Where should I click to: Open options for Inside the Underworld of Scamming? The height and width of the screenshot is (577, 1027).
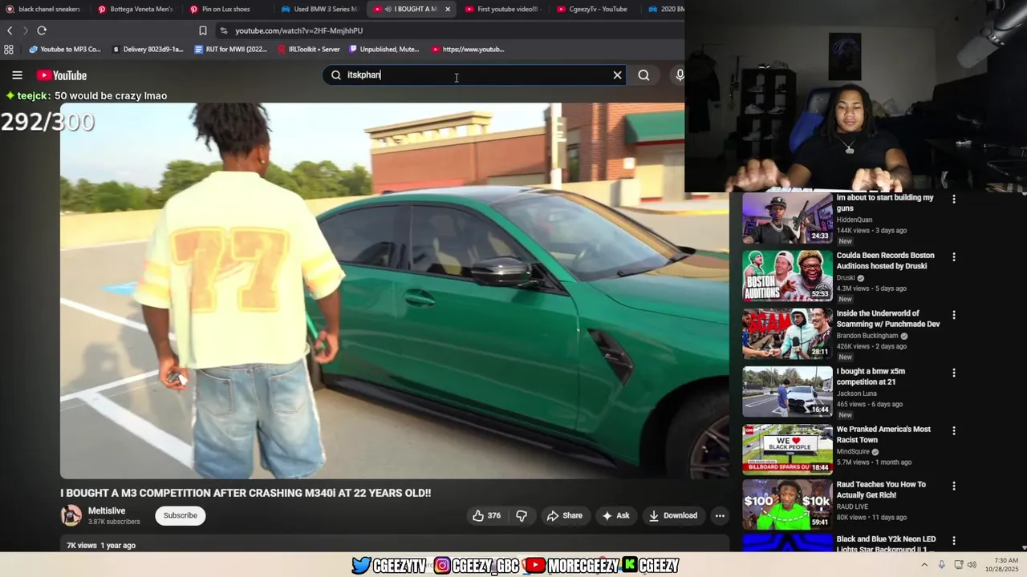(954, 315)
